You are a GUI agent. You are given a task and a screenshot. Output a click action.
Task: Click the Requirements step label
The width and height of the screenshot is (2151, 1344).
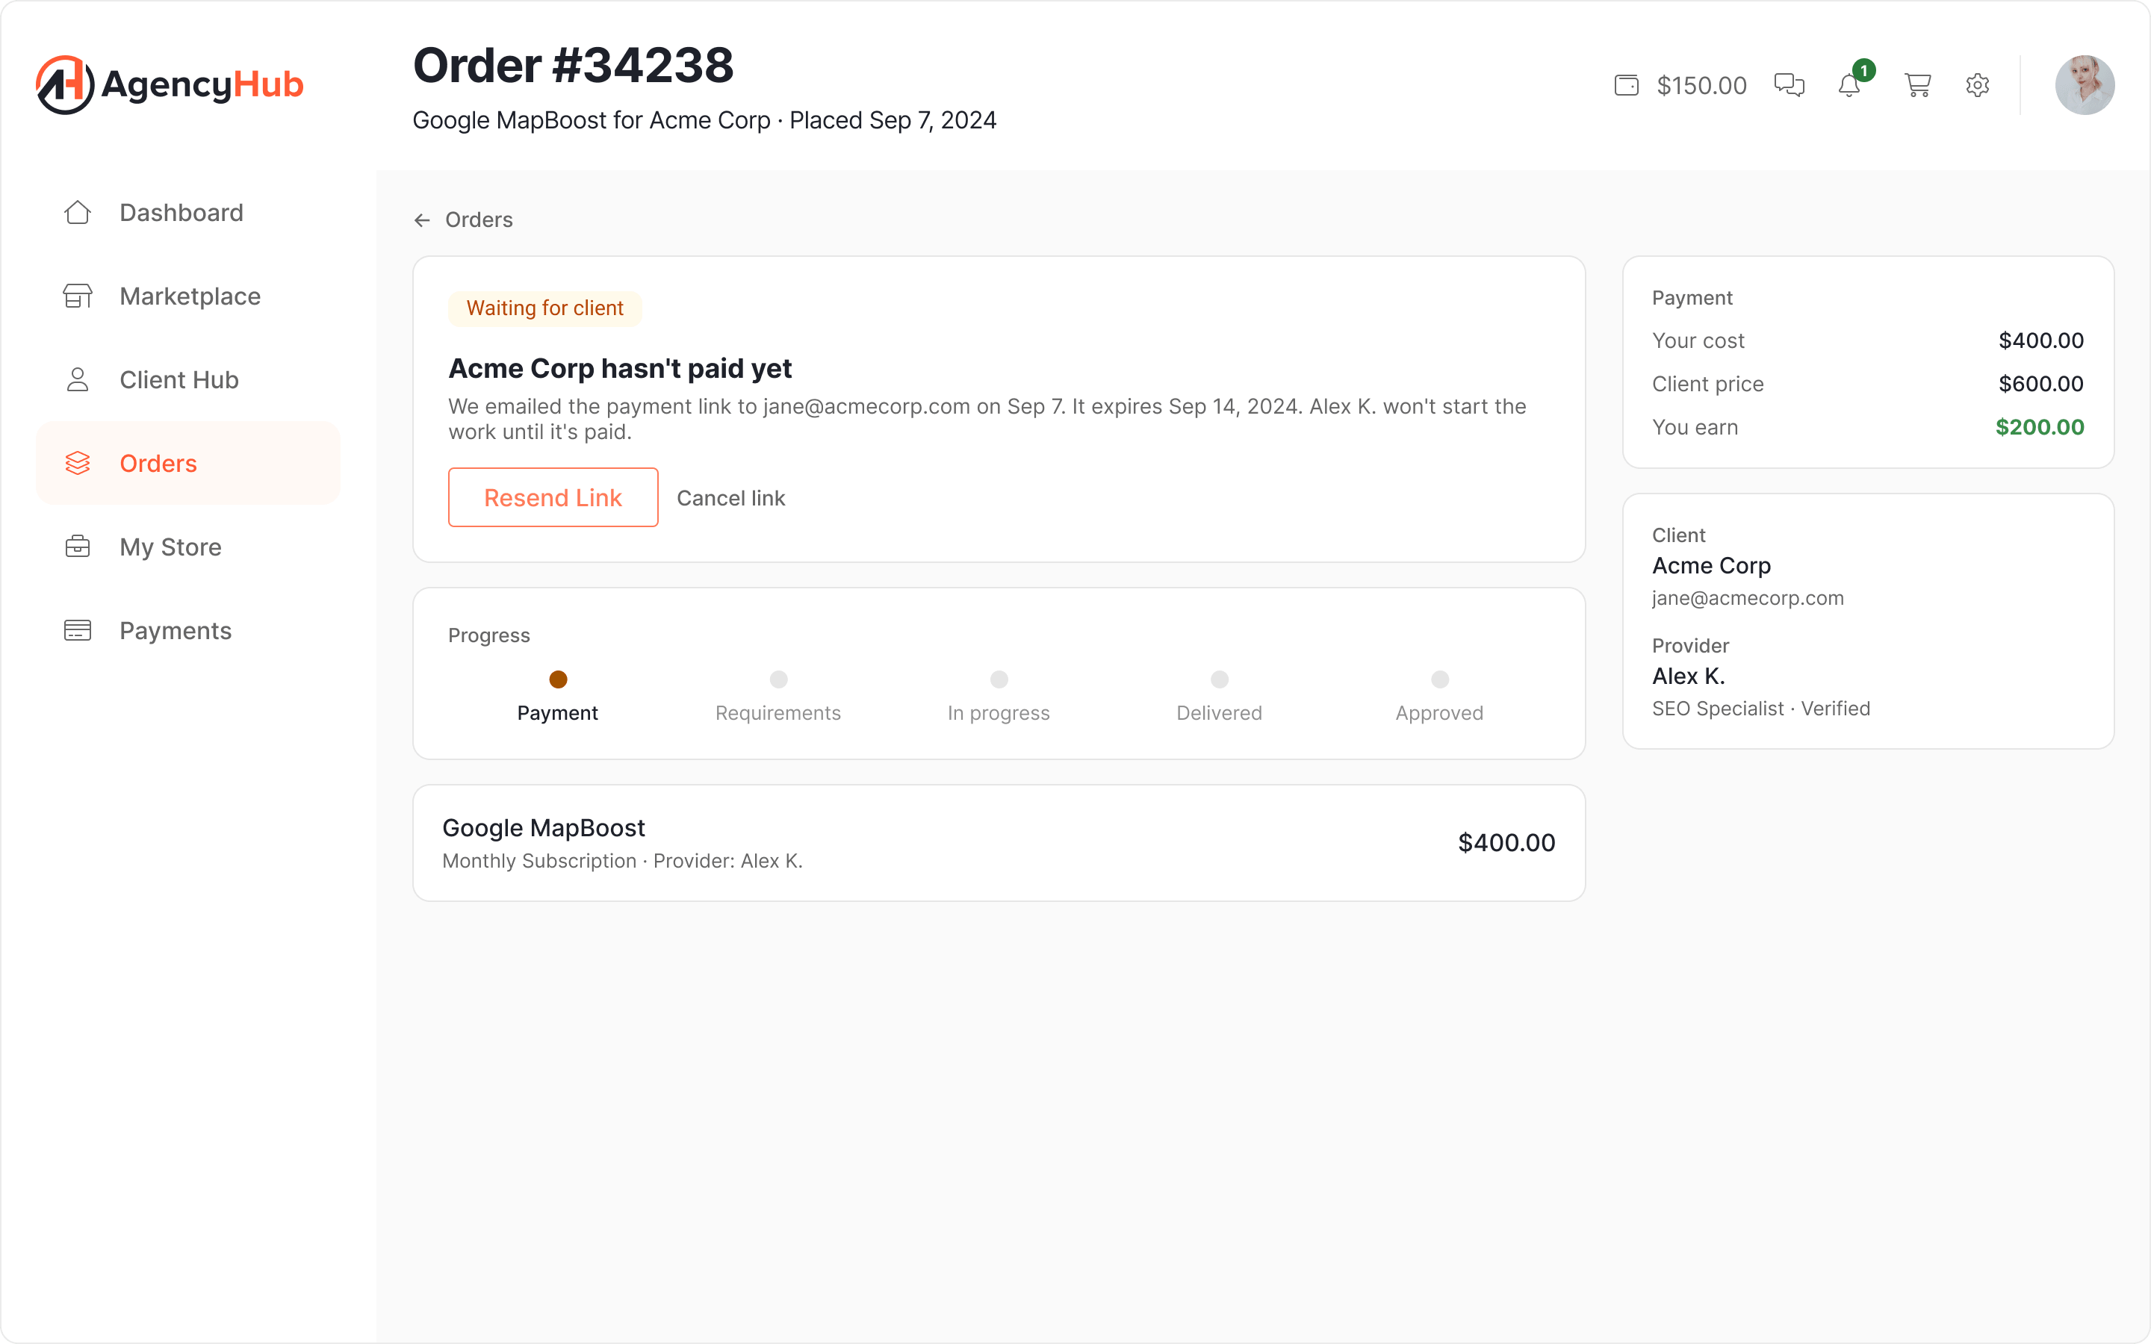point(777,713)
